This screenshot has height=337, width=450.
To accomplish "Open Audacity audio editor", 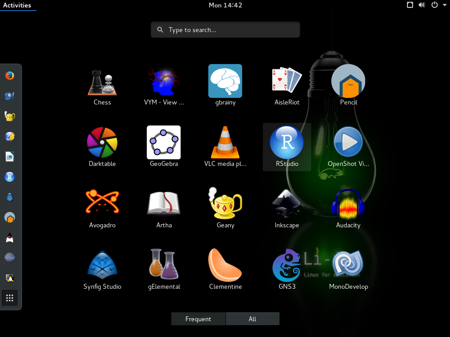I will (348, 204).
